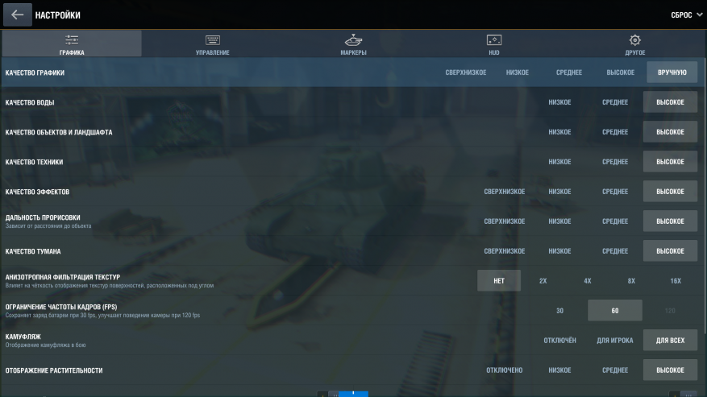Open the Другое gear icon tab
707x397 pixels.
(x=635, y=43)
